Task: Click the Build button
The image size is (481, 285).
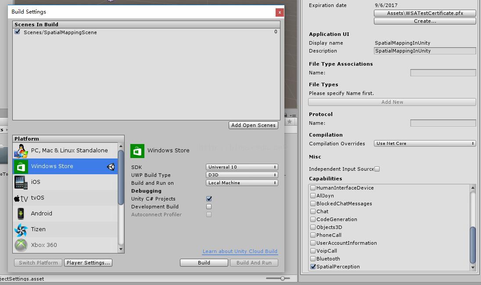Action: tap(204, 263)
